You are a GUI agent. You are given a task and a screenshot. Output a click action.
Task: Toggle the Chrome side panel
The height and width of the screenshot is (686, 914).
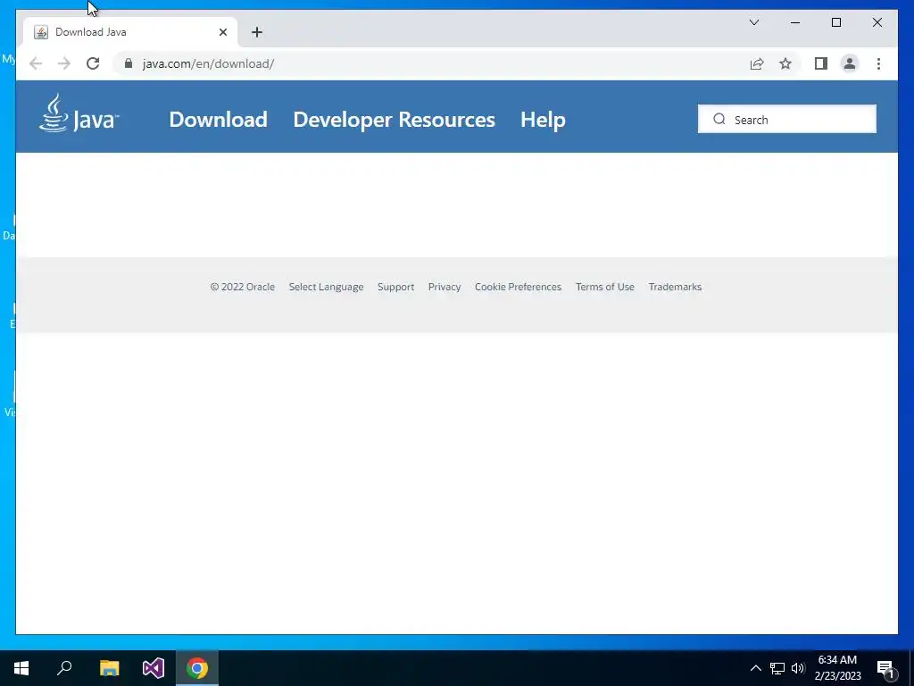click(821, 63)
